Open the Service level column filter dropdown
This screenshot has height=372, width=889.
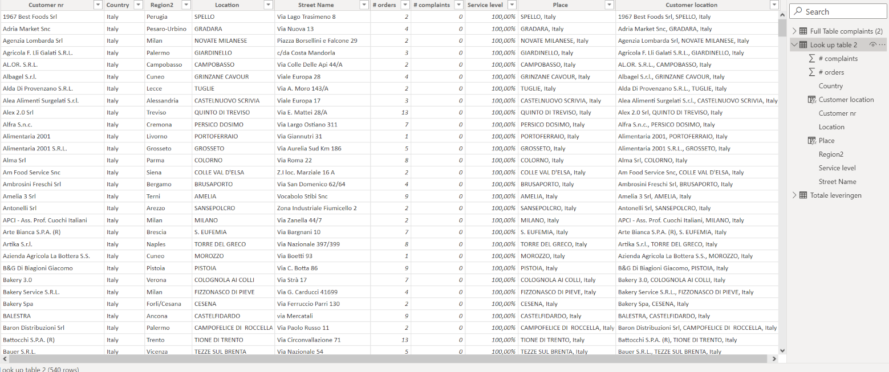tap(512, 5)
